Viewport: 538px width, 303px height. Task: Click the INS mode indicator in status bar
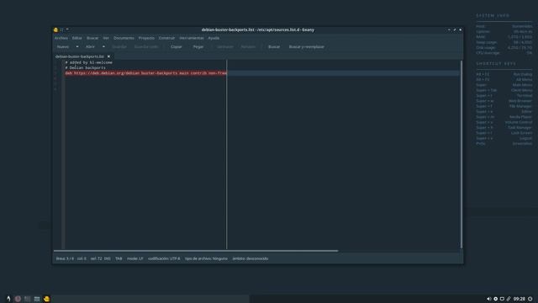[108, 258]
